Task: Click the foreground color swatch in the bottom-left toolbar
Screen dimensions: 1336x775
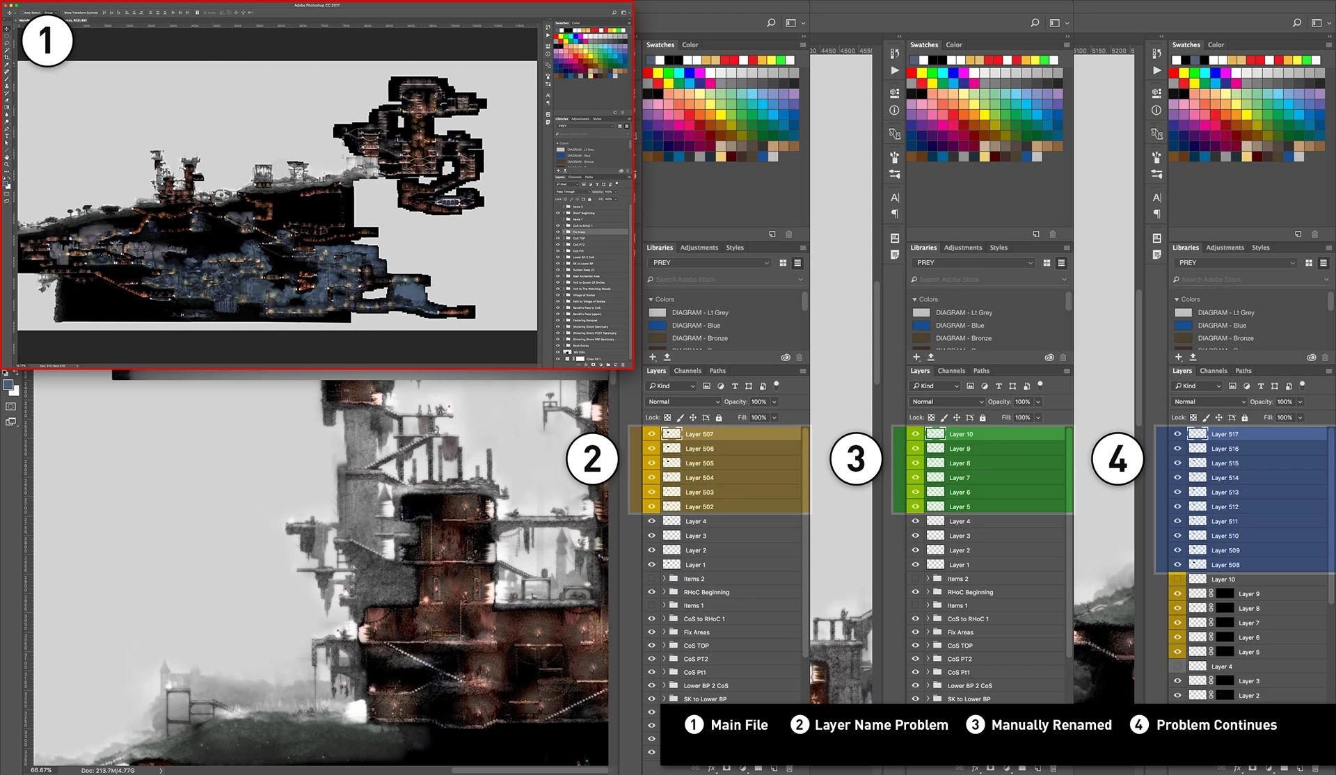Action: pos(8,385)
